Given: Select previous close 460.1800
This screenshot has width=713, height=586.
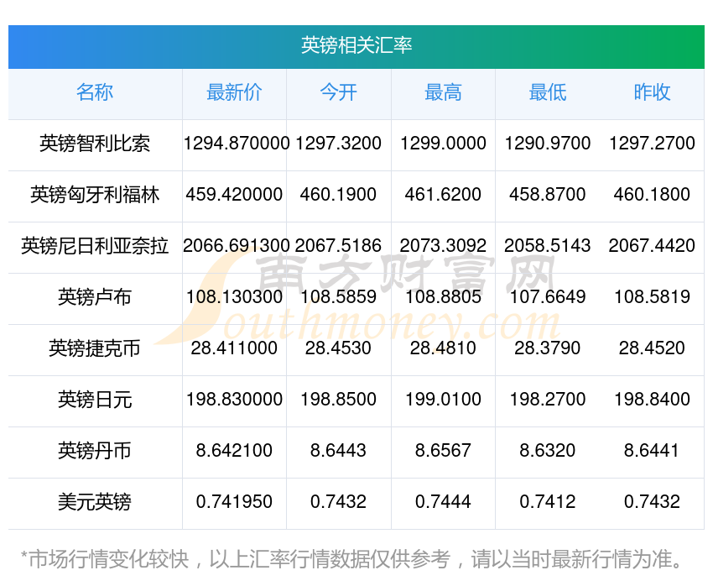Looking at the screenshot, I should [652, 195].
